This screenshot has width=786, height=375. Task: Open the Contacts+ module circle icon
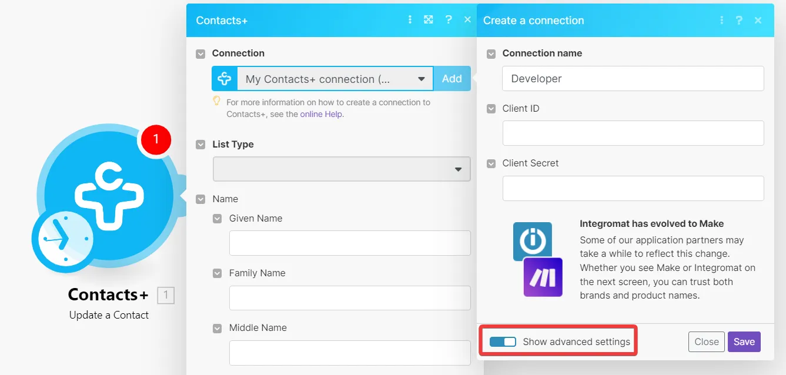[109, 195]
